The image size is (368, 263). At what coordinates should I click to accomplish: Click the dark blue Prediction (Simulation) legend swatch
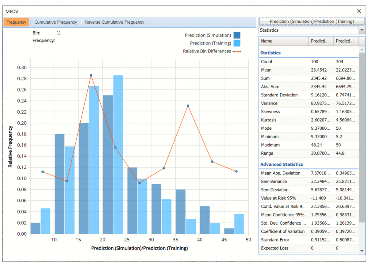click(237, 35)
